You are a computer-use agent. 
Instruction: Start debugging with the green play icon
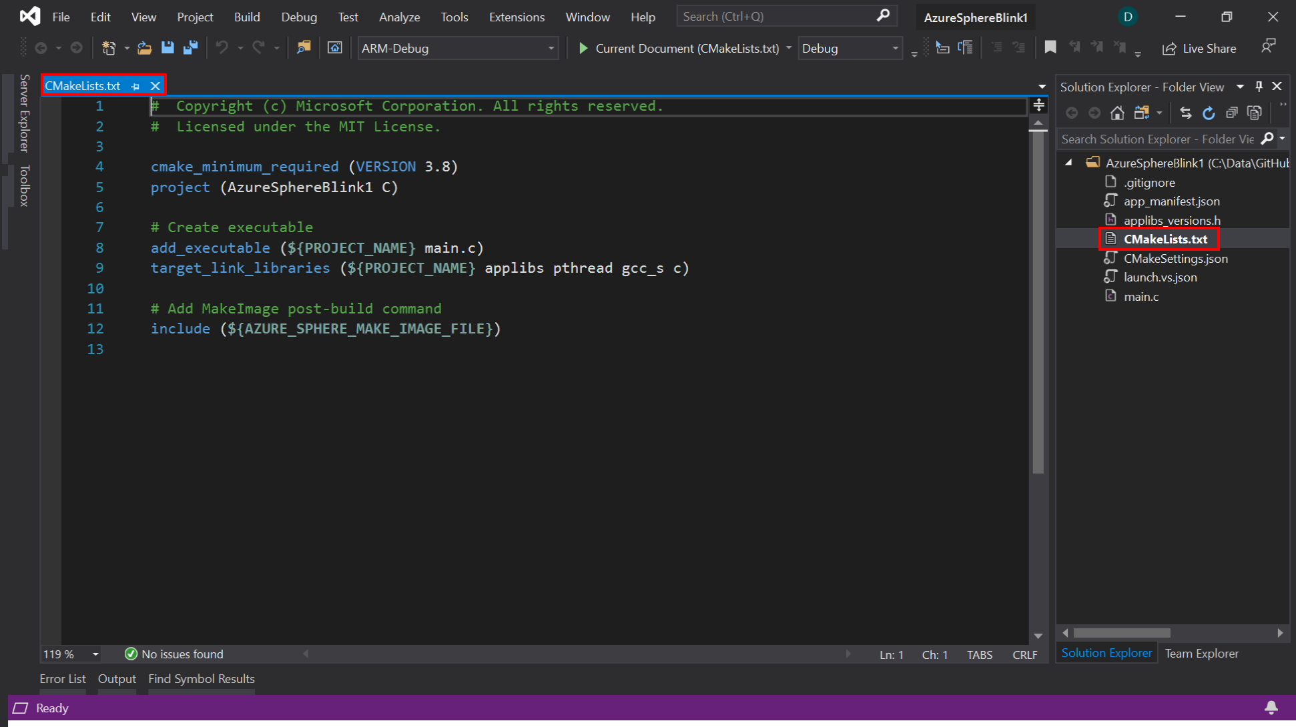[x=583, y=48]
